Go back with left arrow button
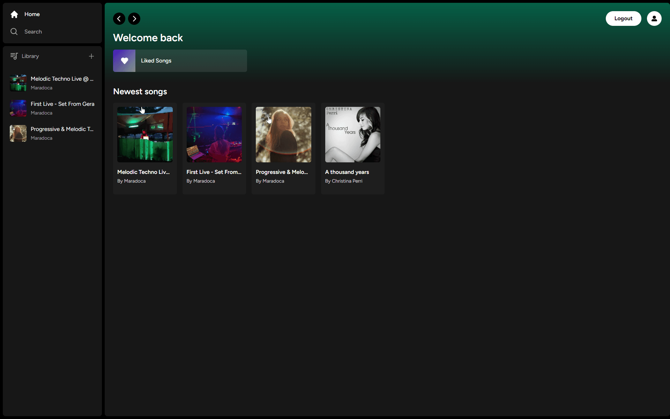 119,19
